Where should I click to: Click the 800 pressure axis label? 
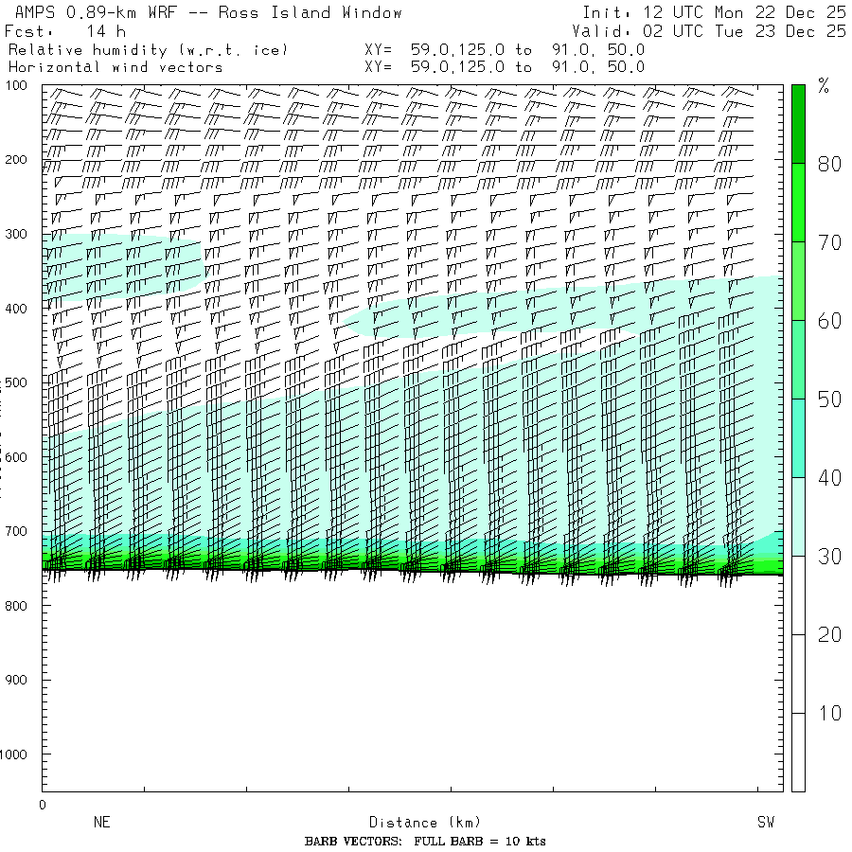tap(16, 606)
